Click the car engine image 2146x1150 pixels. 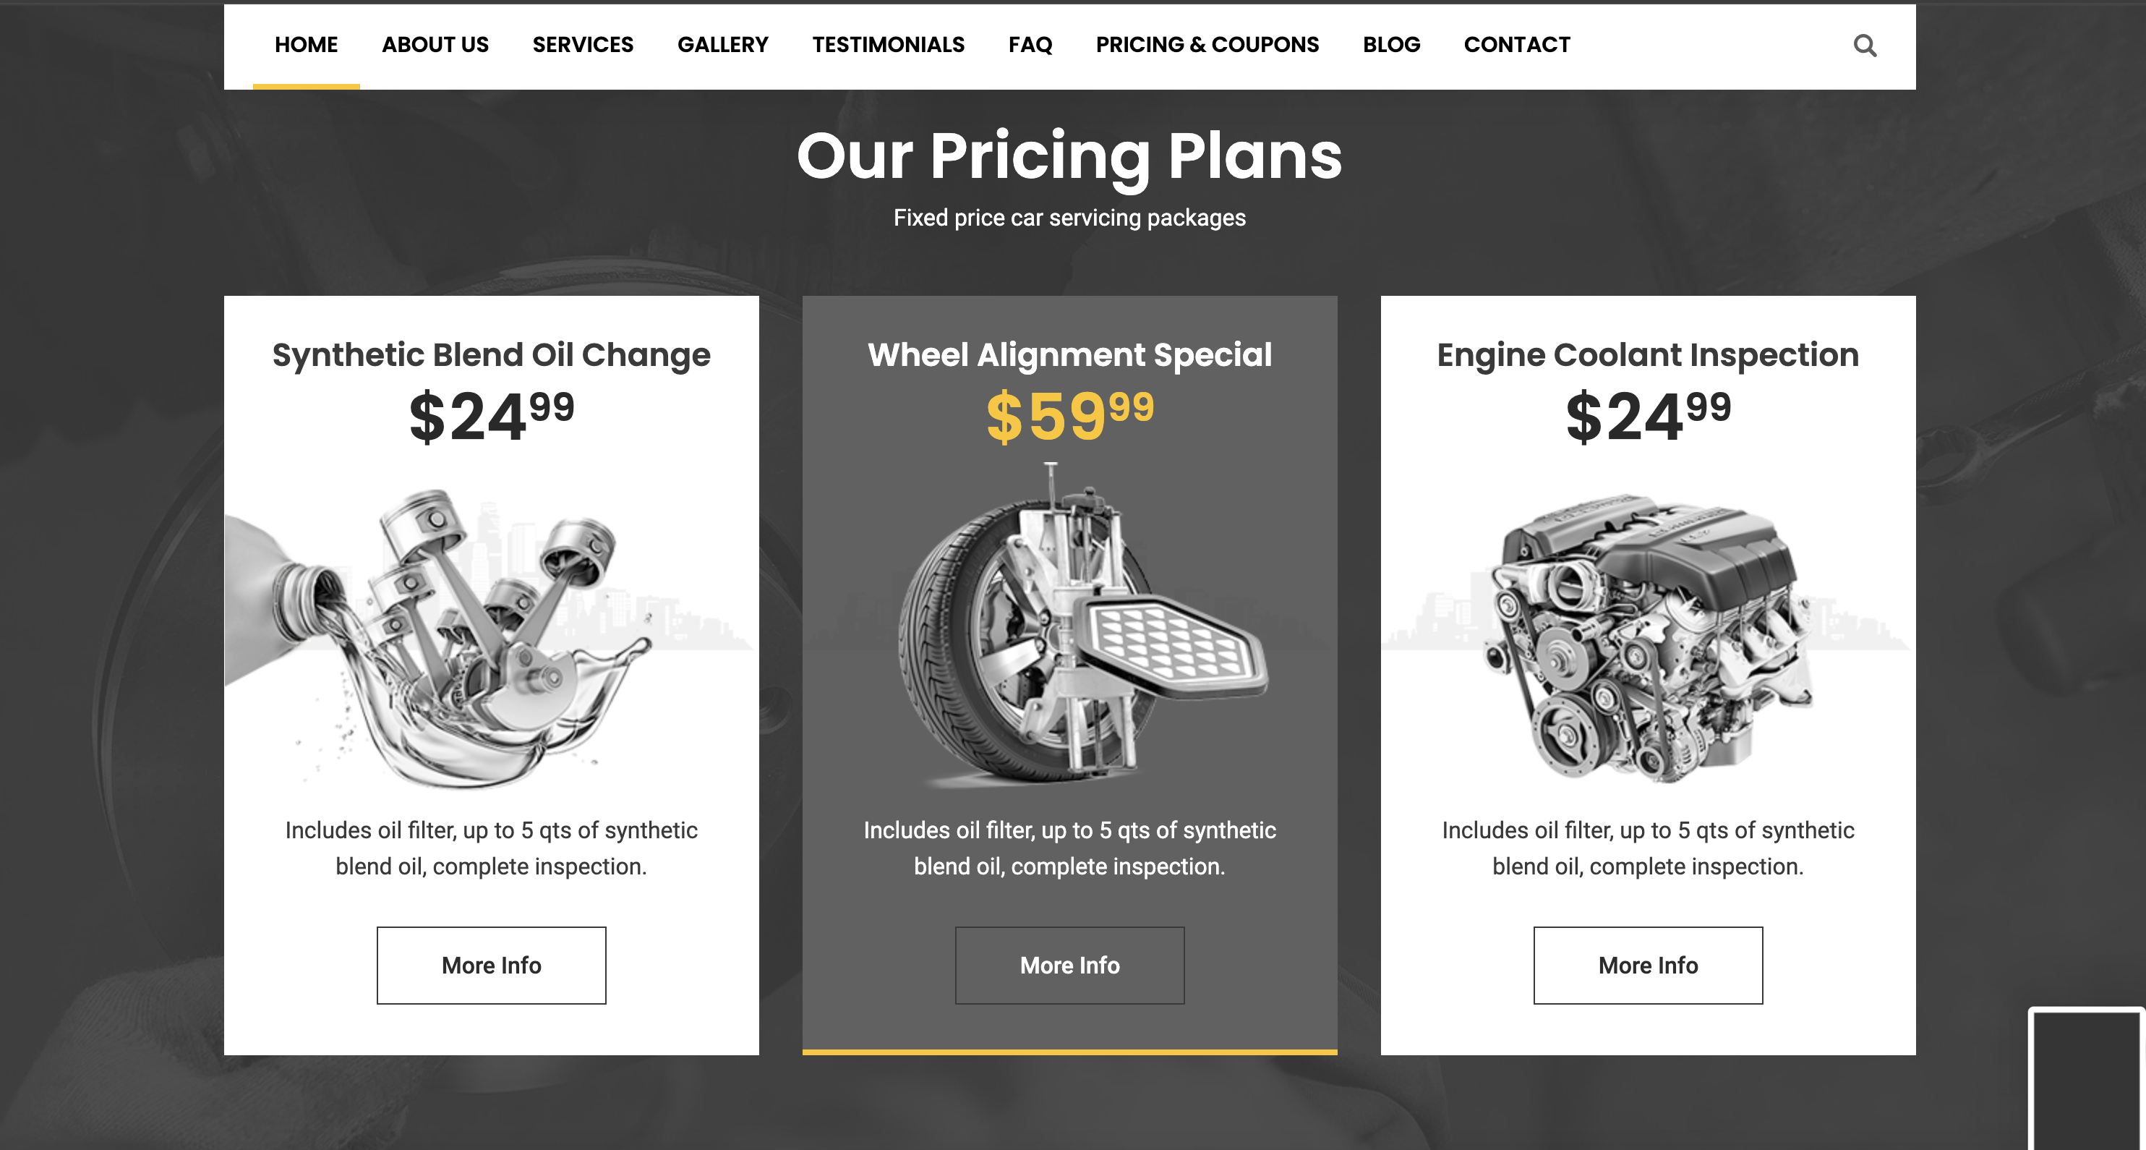tap(1646, 637)
